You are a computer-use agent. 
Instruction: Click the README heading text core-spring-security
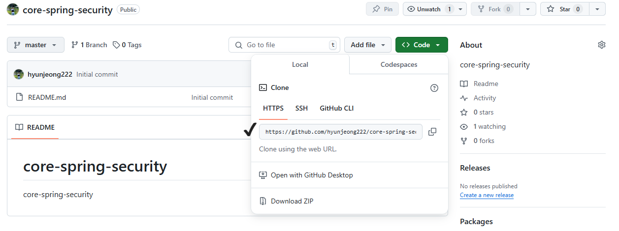click(x=95, y=167)
